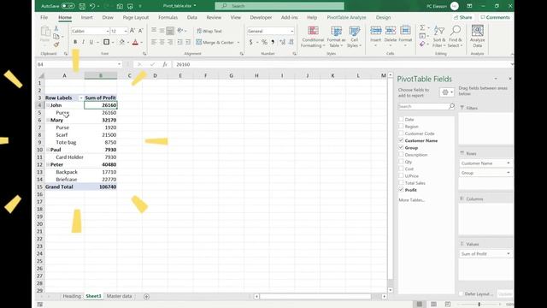Open the PivotTable Analyze tab
The width and height of the screenshot is (547, 308).
click(346, 17)
